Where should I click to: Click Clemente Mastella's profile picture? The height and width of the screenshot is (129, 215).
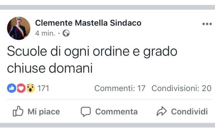point(19,28)
